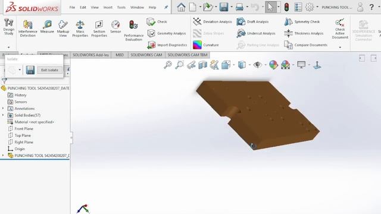Viewport: 381px width, 214px height.
Task: Open a document with Open icon
Action: pyautogui.click(x=208, y=7)
